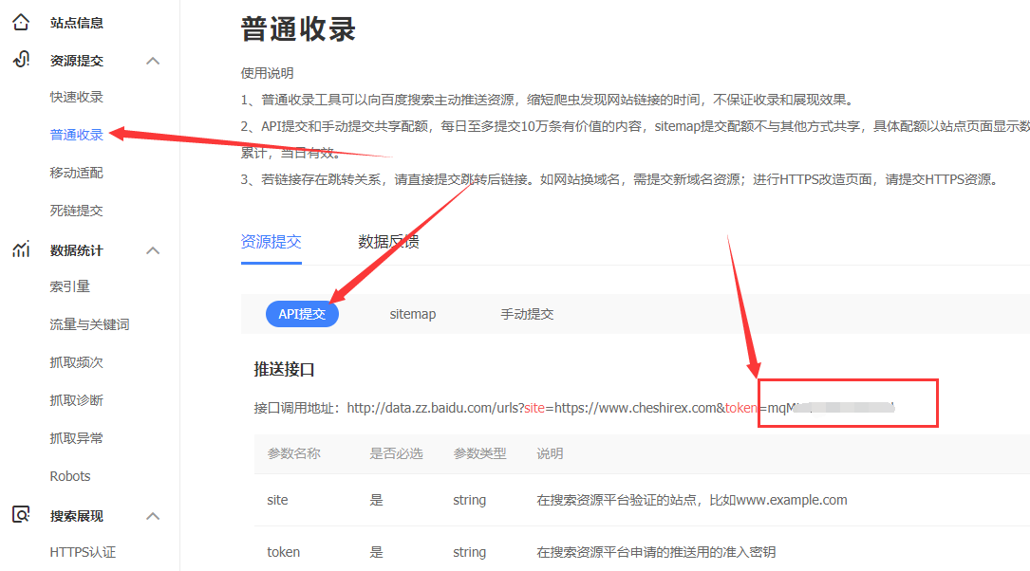Select the API提交 pill button

click(302, 314)
